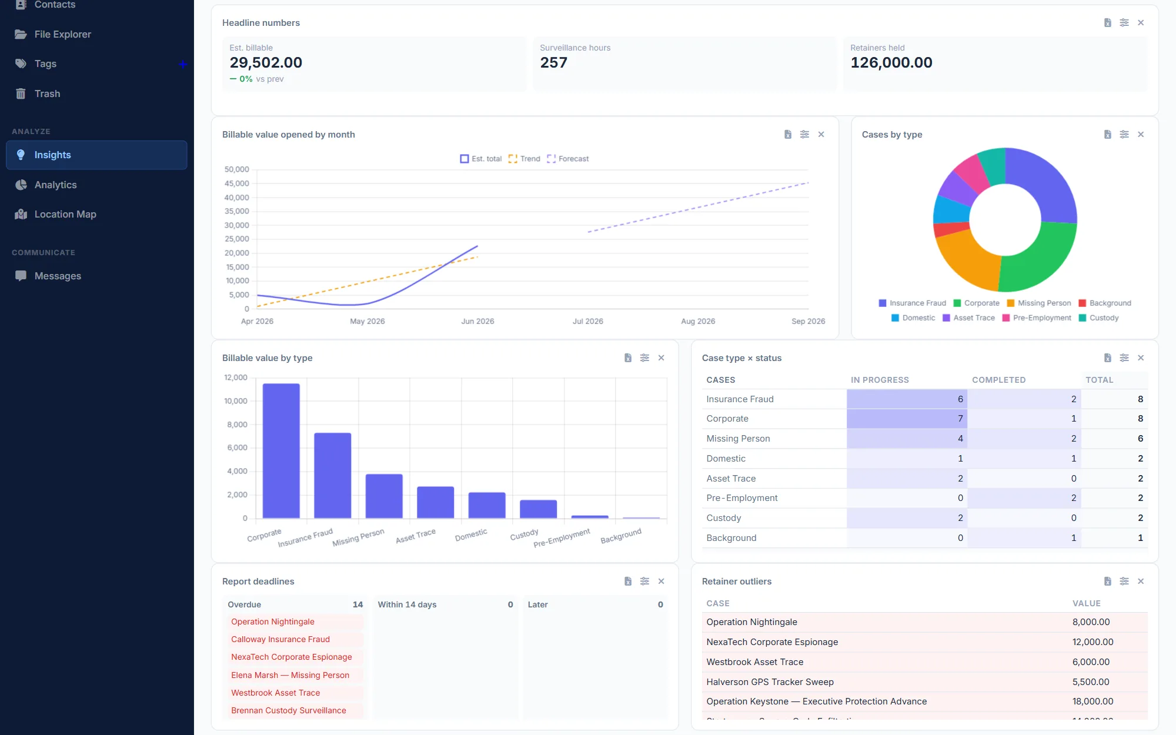Click the Insurance Fraud bar
Viewport: 1176px width, 735px height.
coord(333,476)
